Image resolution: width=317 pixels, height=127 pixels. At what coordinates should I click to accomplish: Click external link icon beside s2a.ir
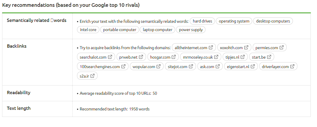tap(92, 76)
